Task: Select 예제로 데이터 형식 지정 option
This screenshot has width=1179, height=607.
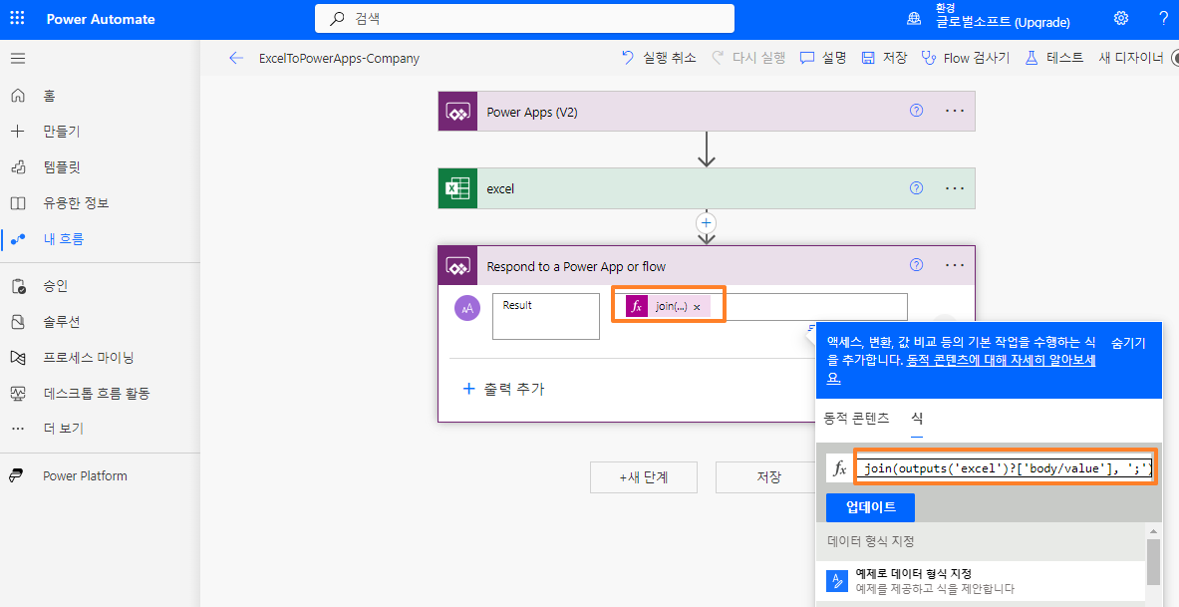Action: [x=982, y=581]
